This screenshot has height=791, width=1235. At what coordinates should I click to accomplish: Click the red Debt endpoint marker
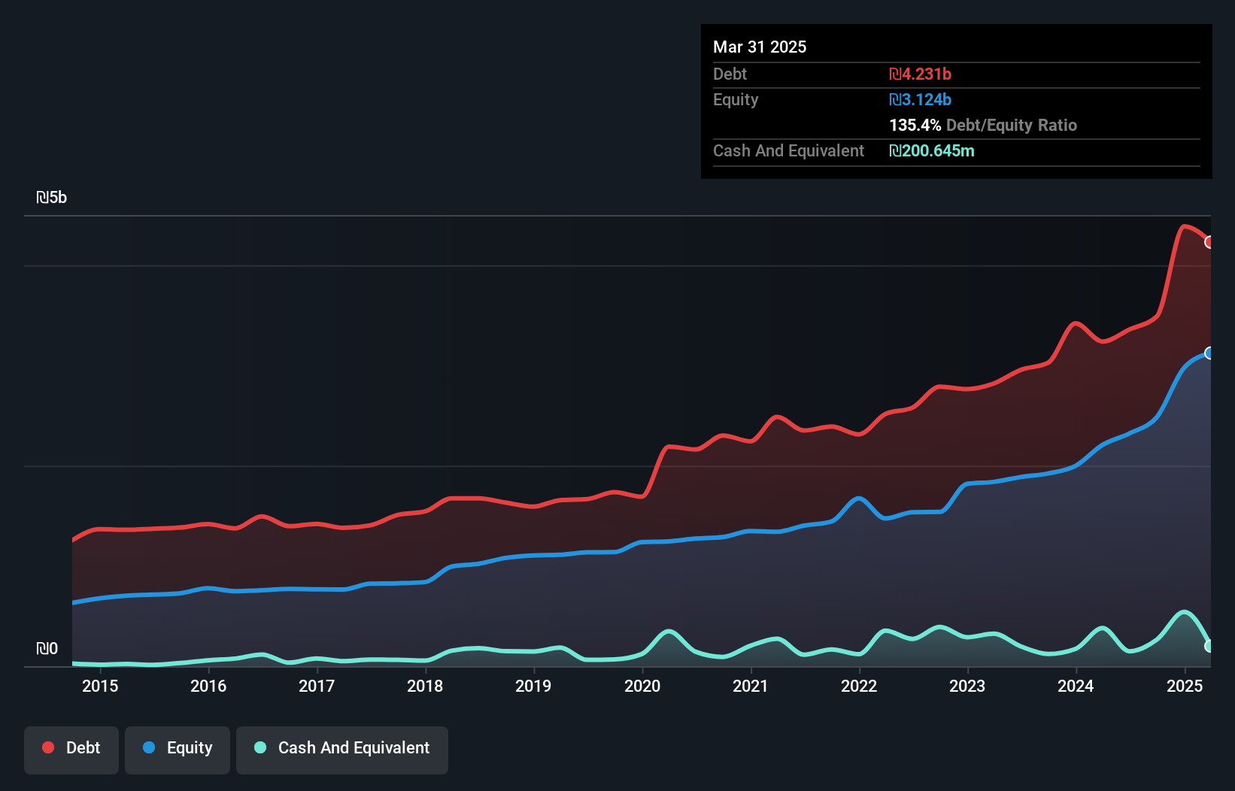[1209, 242]
